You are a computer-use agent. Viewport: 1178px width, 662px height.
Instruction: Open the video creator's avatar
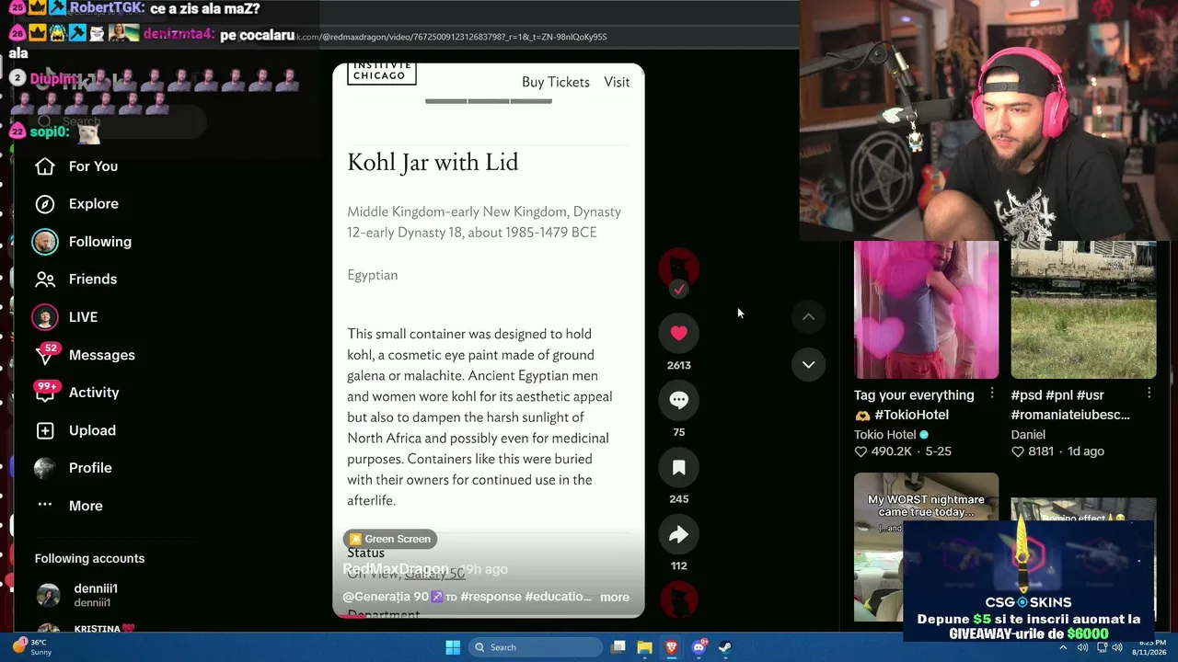tap(678, 268)
